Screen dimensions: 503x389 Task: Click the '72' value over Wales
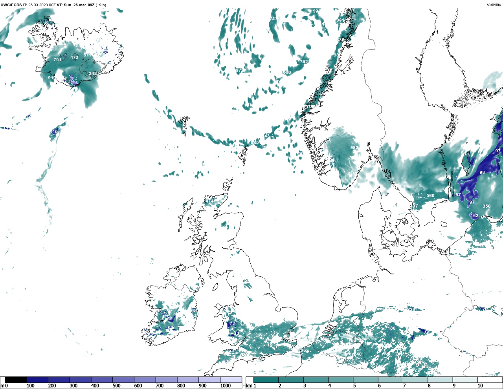pos(232,323)
